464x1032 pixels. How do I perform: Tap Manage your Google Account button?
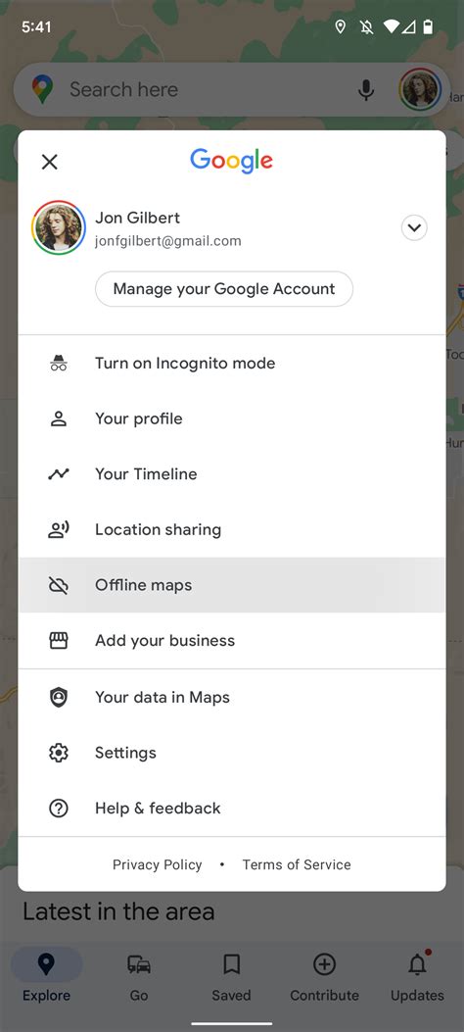point(224,289)
